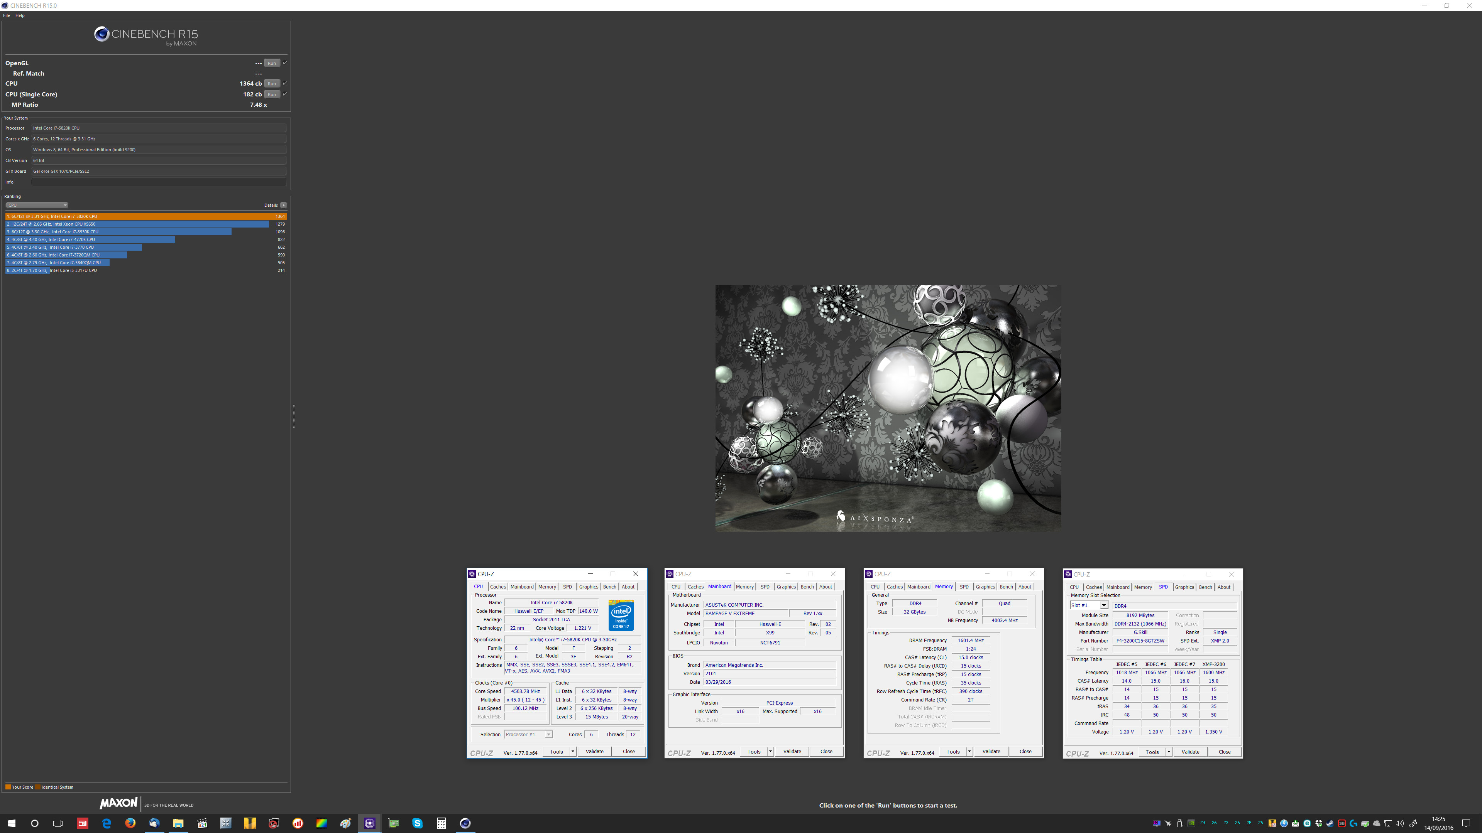Image resolution: width=1482 pixels, height=833 pixels.
Task: Open Cortana search circle
Action: (x=34, y=823)
